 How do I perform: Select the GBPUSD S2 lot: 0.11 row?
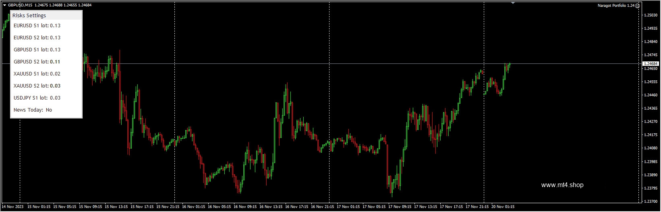46,62
